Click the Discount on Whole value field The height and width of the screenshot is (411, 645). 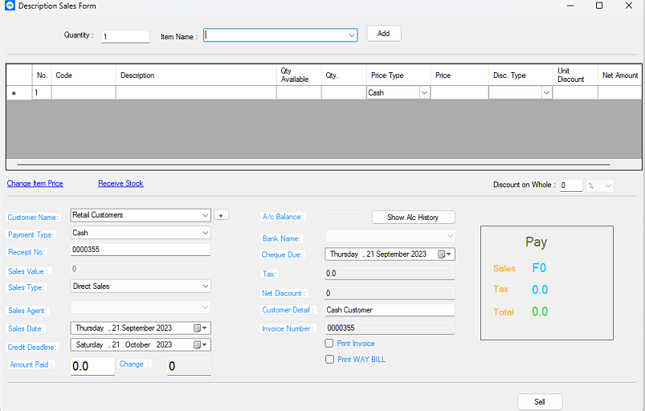point(571,185)
